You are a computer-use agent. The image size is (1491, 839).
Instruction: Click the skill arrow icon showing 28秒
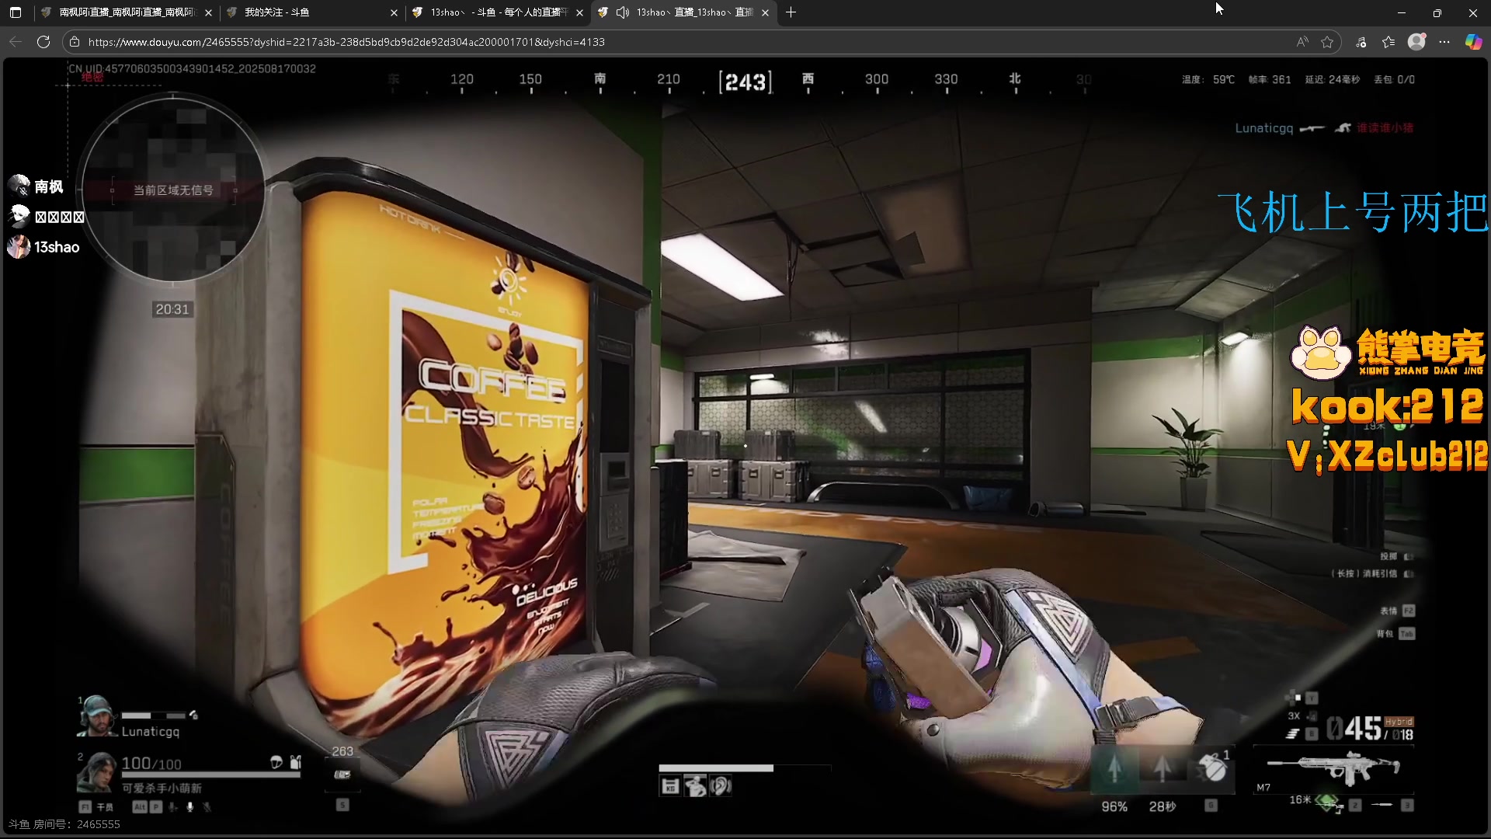[x=1162, y=768]
